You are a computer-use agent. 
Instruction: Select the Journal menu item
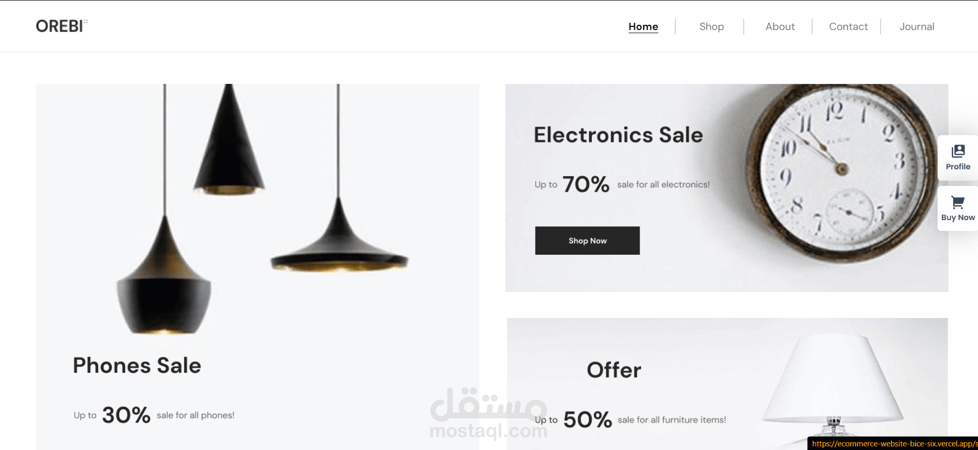pyautogui.click(x=917, y=26)
